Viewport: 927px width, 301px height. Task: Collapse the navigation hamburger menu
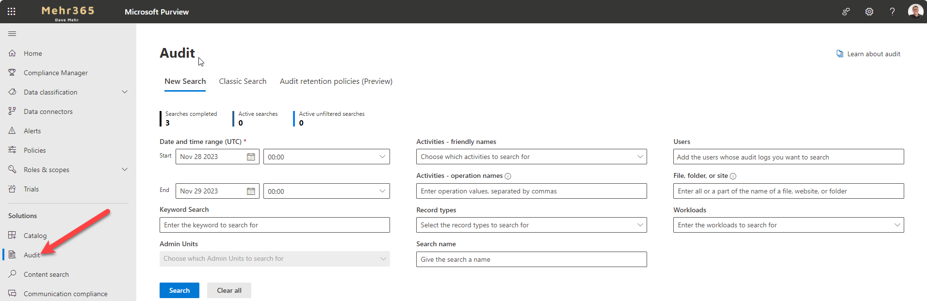(x=12, y=33)
